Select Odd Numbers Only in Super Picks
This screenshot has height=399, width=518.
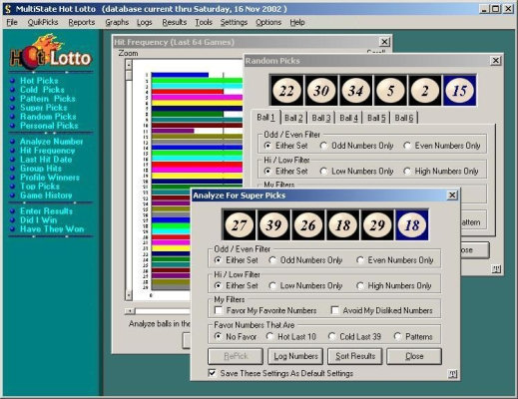point(305,260)
